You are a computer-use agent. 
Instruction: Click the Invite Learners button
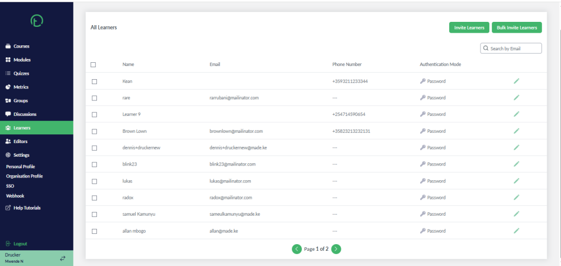click(469, 27)
